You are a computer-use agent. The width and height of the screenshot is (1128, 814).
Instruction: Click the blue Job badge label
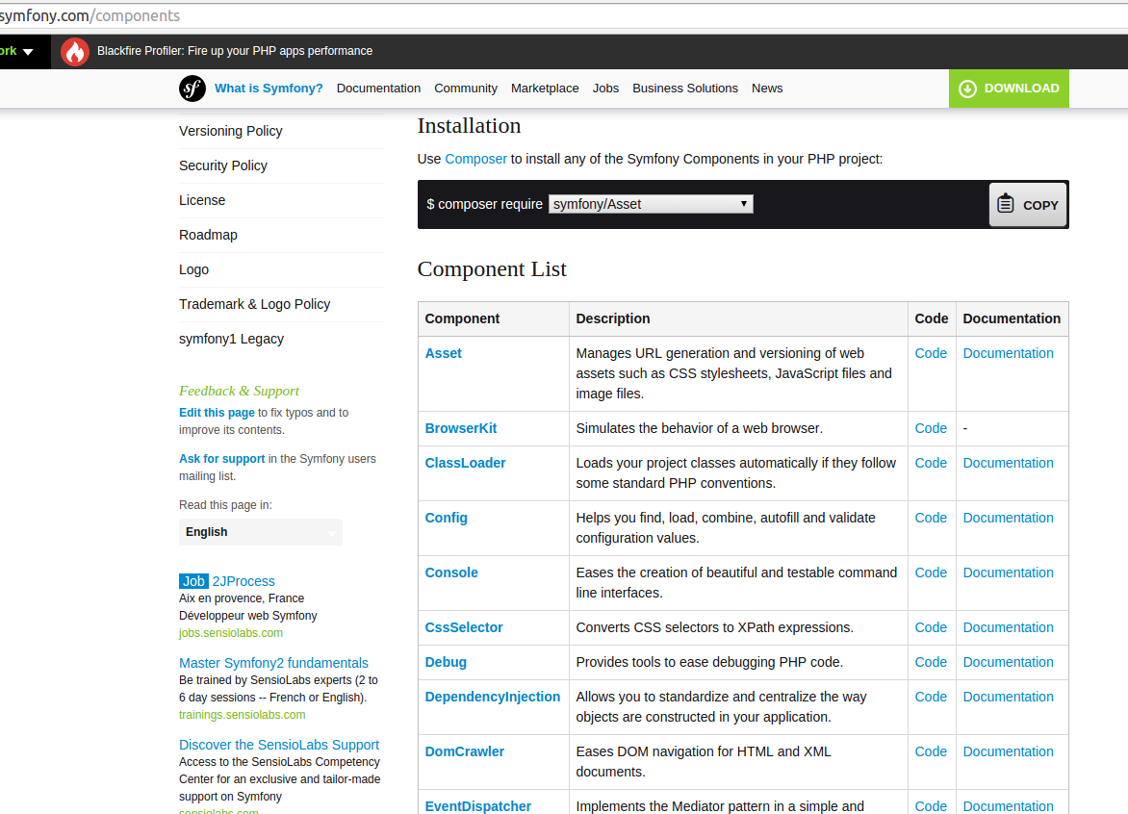(x=193, y=581)
